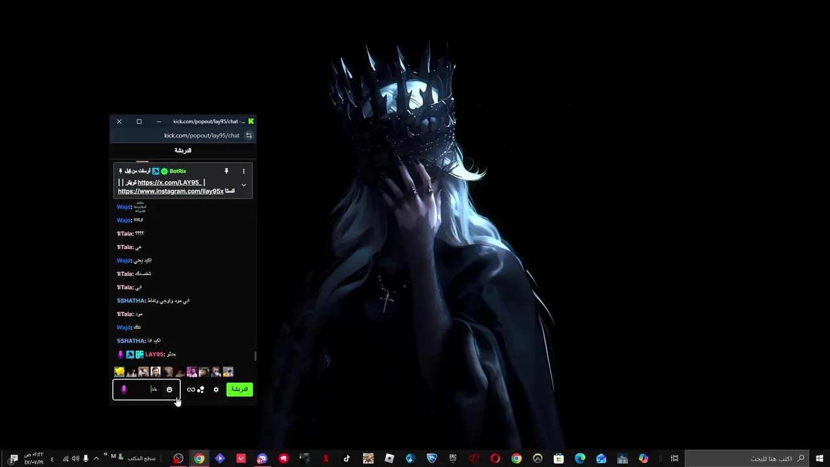
Task: Click the infinity icon beside settings
Action: point(191,390)
